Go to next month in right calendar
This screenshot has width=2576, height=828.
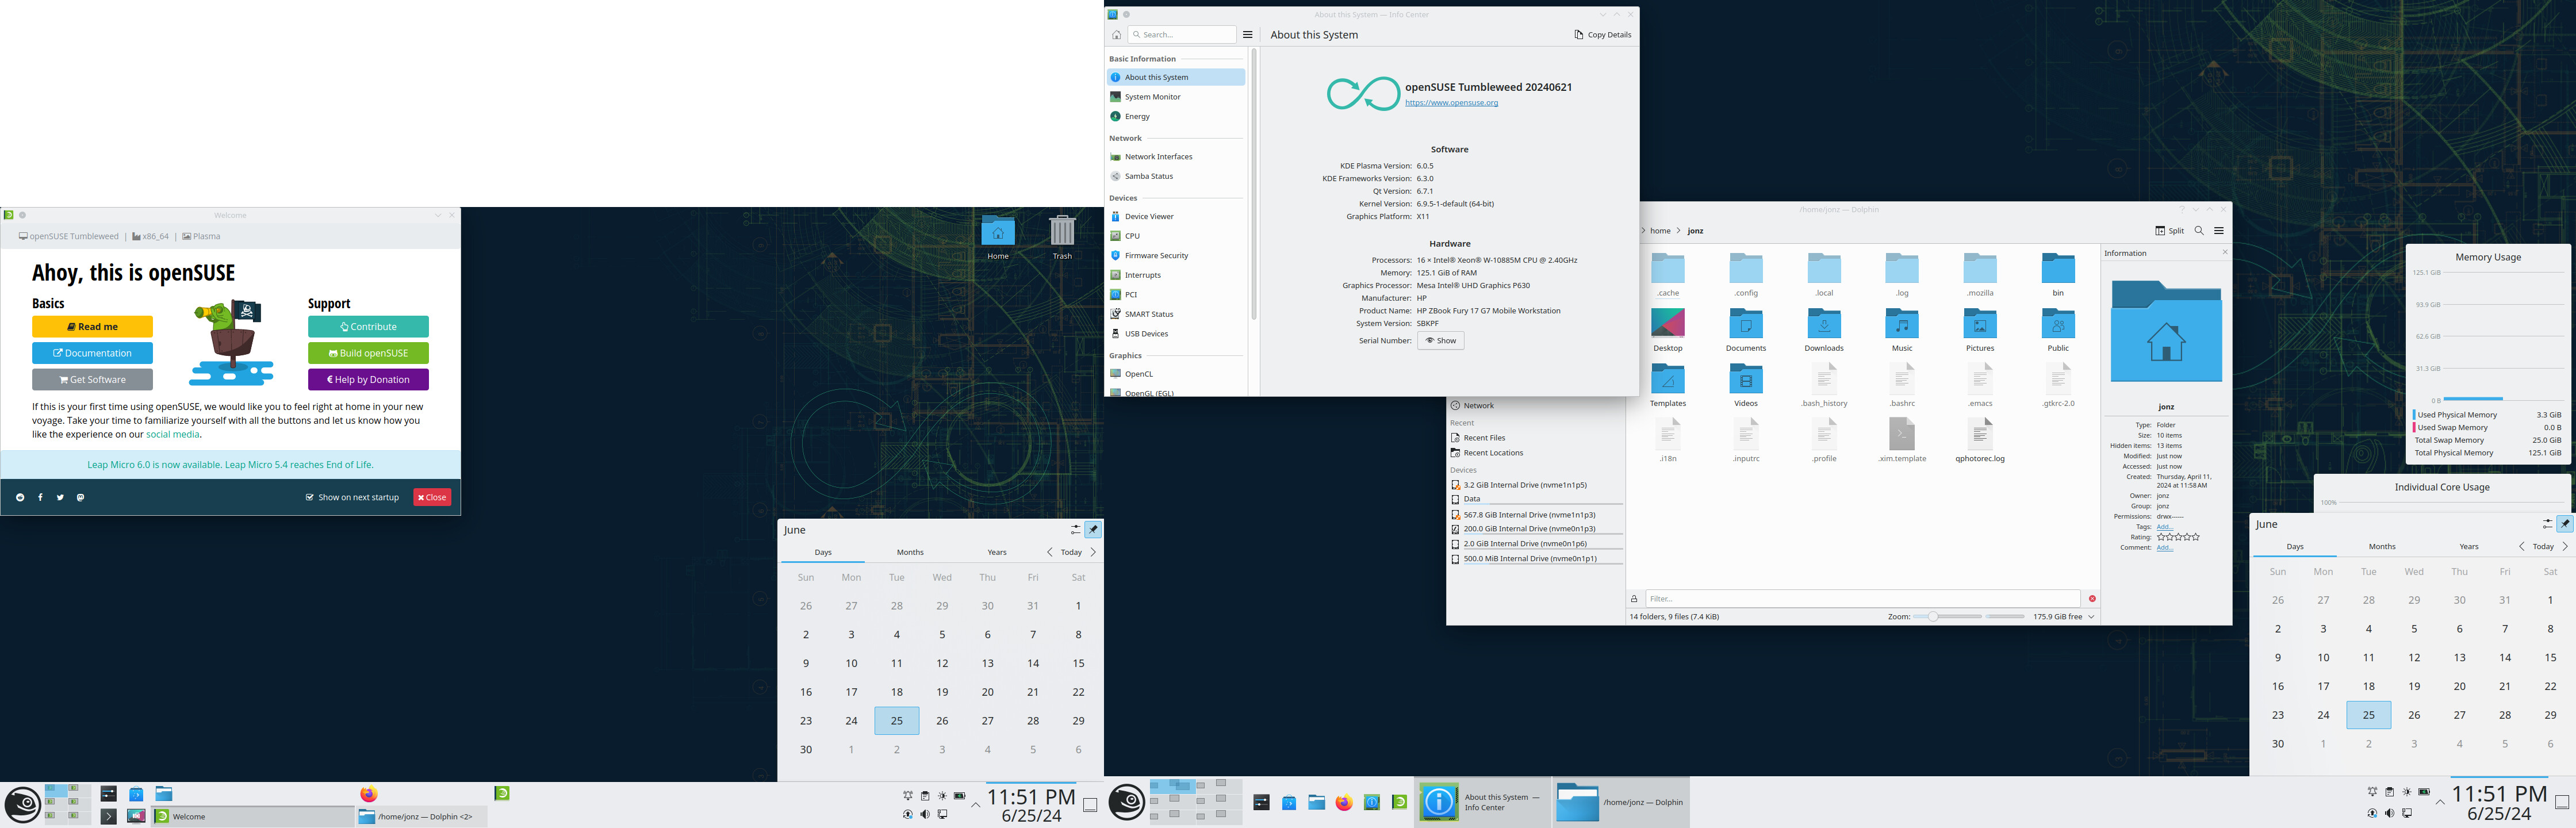point(2565,547)
